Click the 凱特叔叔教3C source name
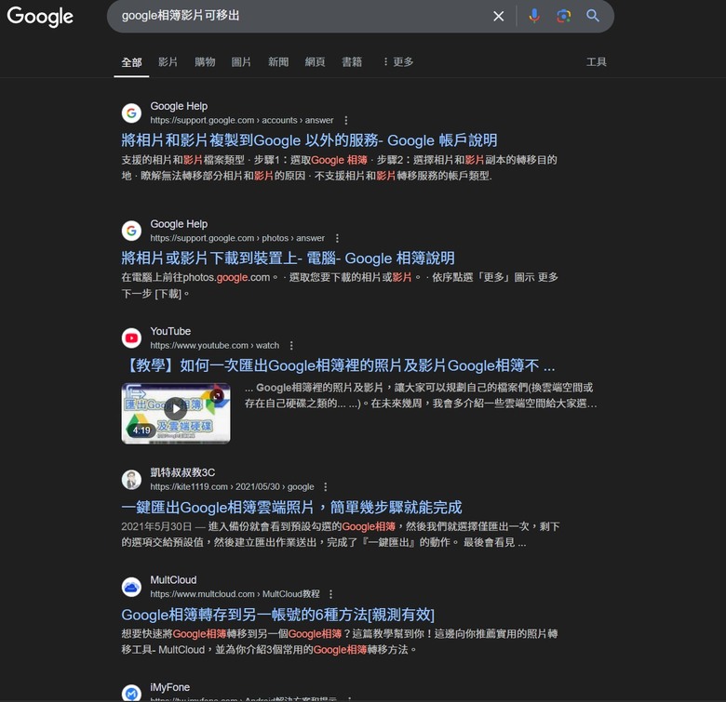 pyautogui.click(x=182, y=472)
